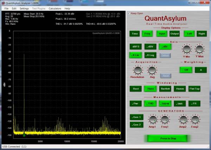Click the Freq2 knob

[x=195, y=119]
